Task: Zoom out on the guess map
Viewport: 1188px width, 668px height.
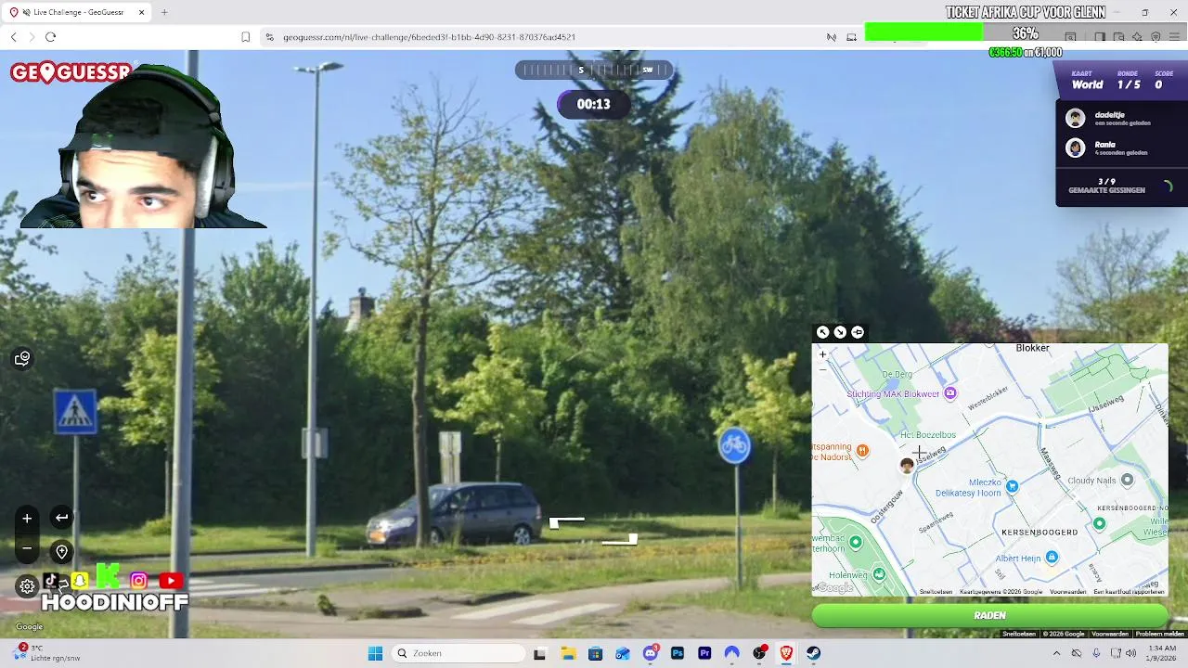Action: (822, 368)
